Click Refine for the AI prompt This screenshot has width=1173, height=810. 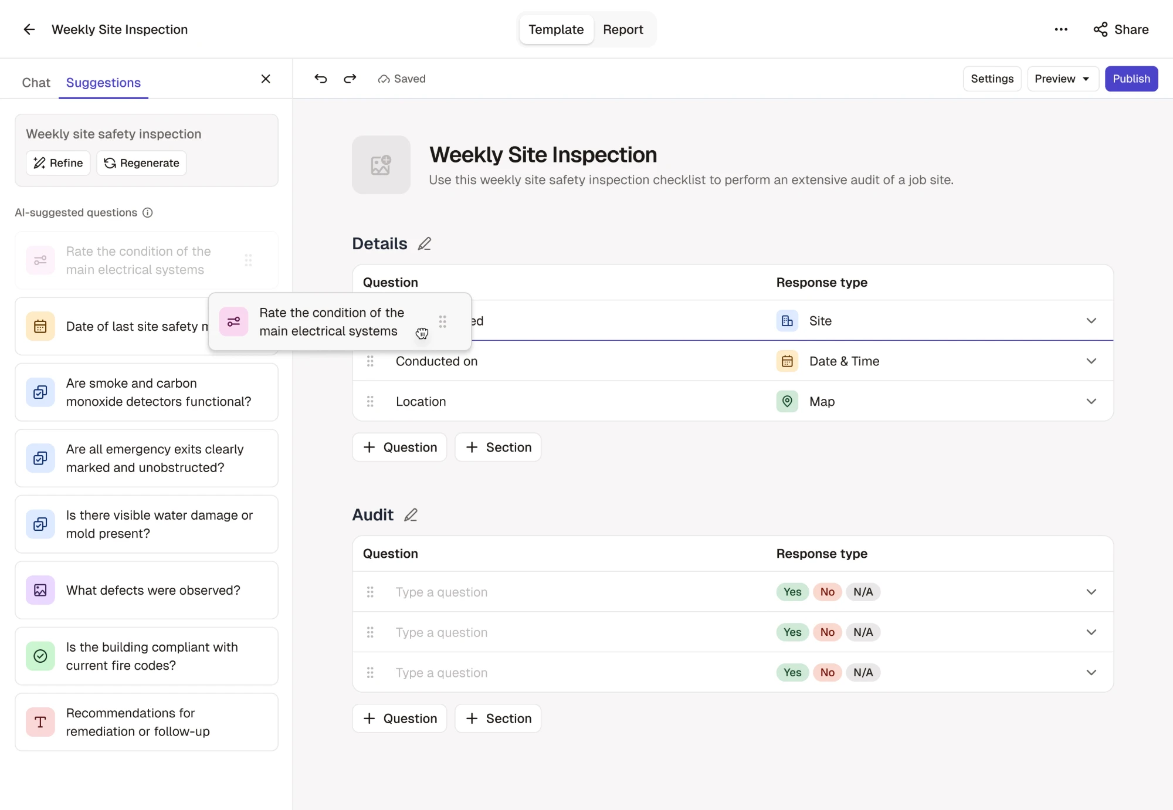click(58, 163)
